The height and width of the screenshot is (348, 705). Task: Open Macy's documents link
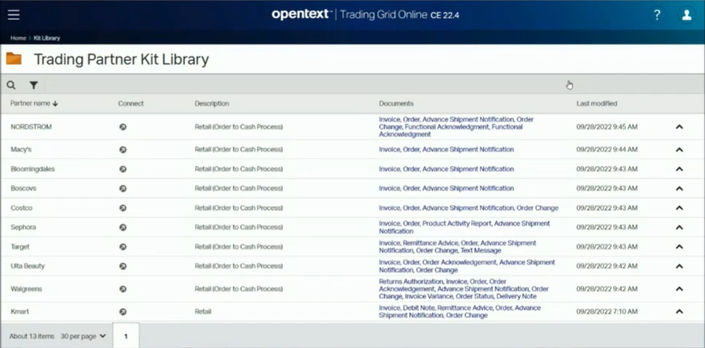pyautogui.click(x=447, y=149)
